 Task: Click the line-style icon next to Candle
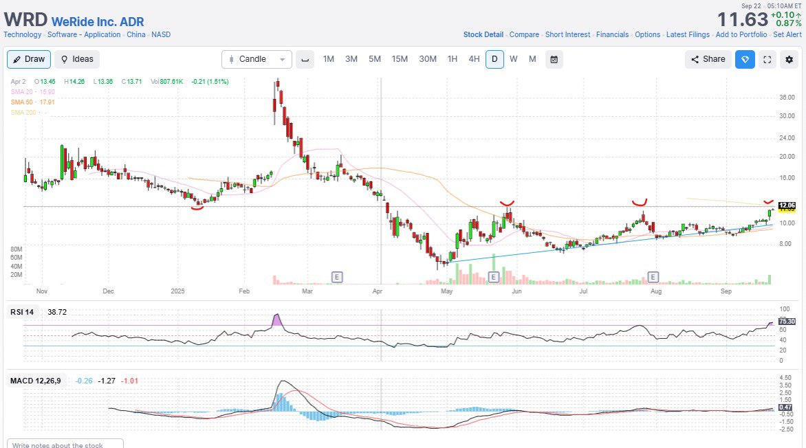(305, 59)
